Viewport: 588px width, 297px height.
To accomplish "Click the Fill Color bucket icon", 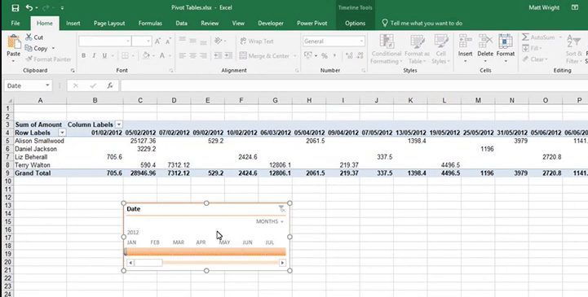I will click(146, 55).
